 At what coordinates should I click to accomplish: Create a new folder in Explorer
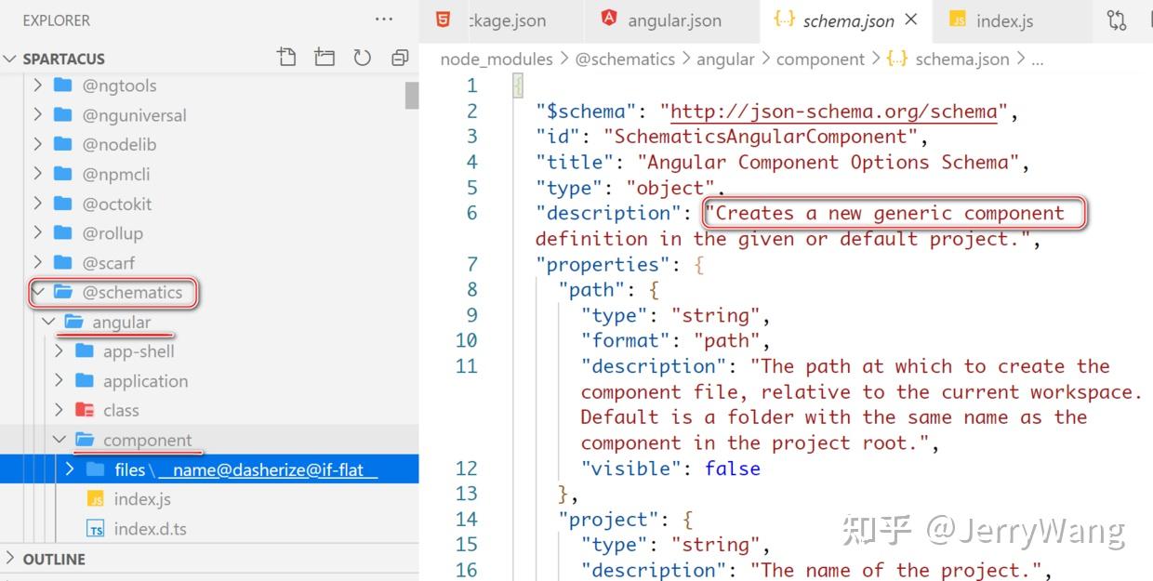coord(324,58)
